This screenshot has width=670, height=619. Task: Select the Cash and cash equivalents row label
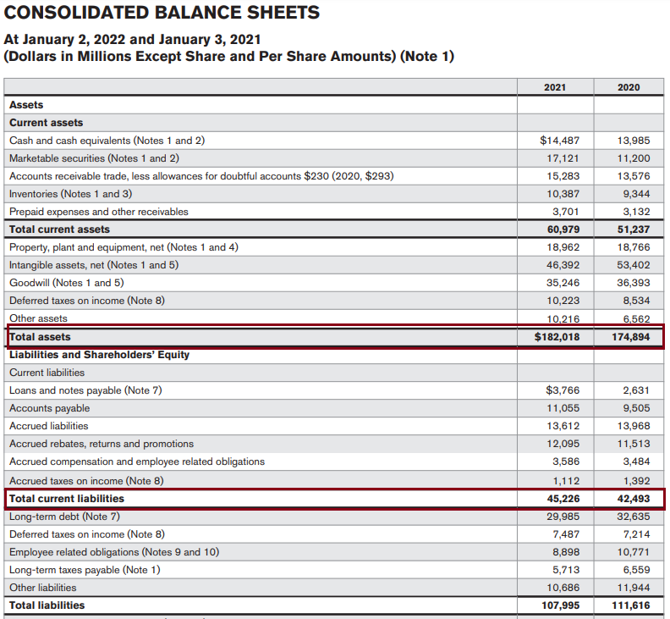point(107,141)
